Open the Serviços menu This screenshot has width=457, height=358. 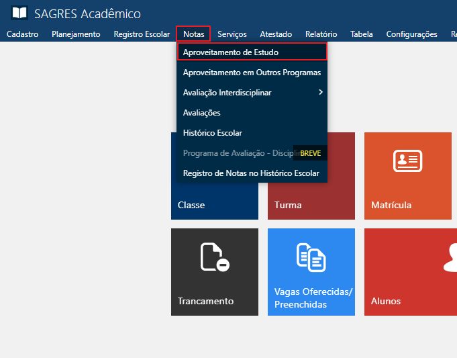[232, 34]
